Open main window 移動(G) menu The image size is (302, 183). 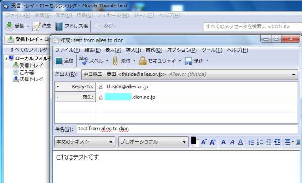(x=85, y=16)
